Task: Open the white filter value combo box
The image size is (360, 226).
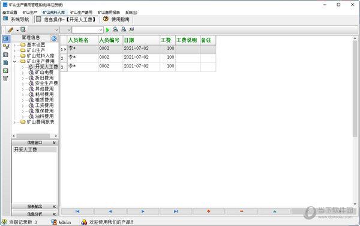Action: (x=88, y=30)
